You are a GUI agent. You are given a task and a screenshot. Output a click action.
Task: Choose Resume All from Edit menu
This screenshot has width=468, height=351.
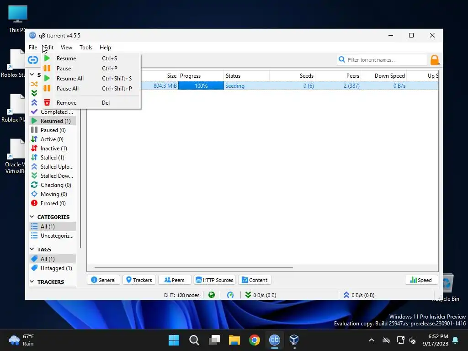pyautogui.click(x=91, y=79)
